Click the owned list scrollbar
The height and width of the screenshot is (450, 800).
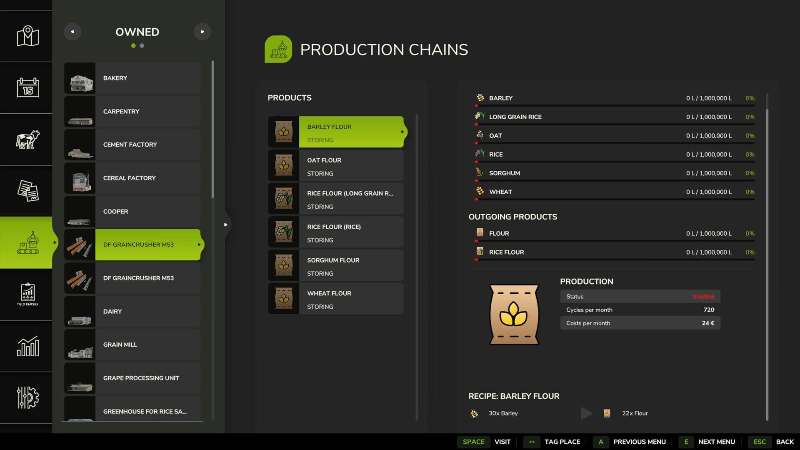click(213, 130)
